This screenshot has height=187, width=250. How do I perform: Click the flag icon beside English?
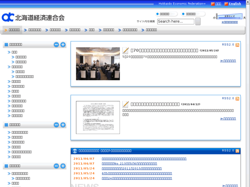coord(226,4)
